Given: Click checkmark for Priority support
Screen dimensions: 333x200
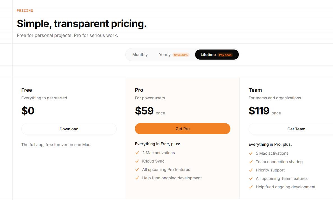Looking at the screenshot, I should (251, 170).
